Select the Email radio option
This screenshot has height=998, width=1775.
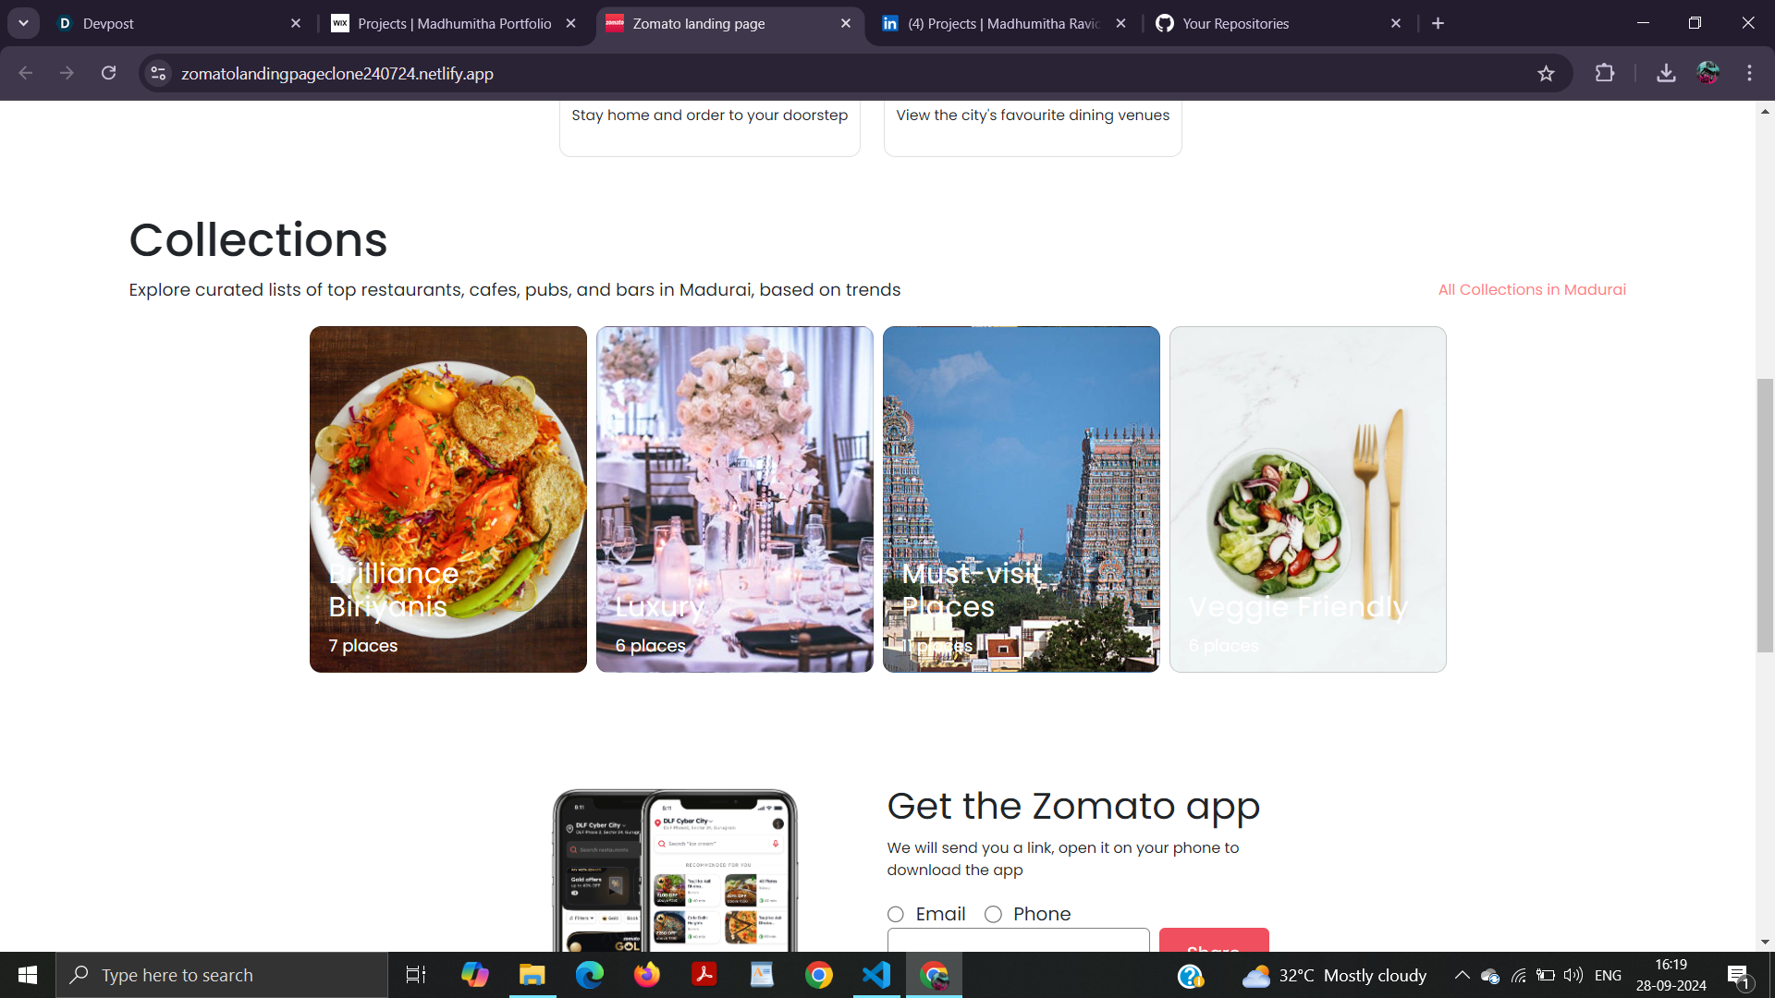click(896, 914)
